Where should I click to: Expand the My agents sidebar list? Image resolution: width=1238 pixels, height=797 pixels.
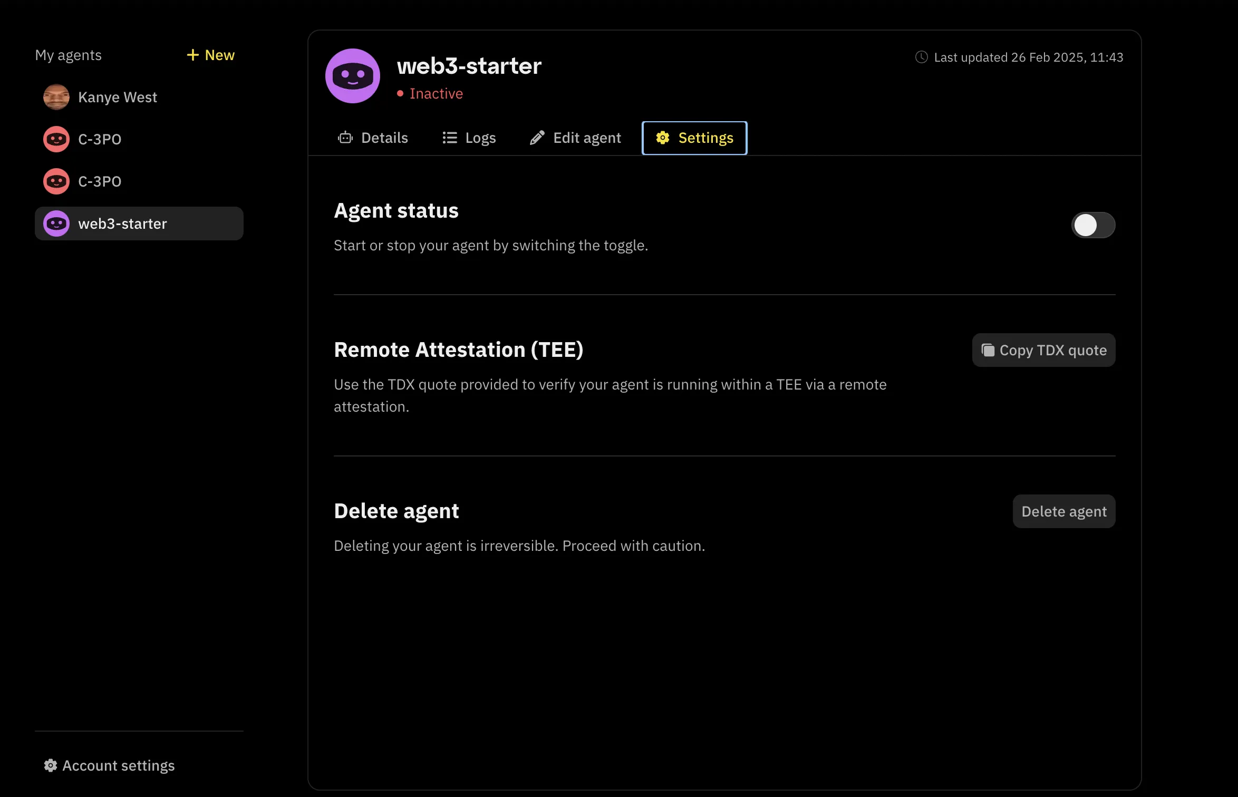tap(69, 54)
